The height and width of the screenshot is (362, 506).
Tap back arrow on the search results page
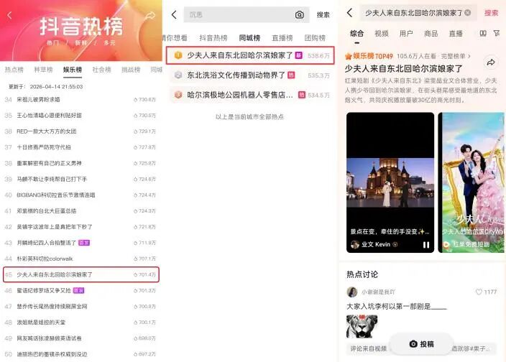[349, 13]
